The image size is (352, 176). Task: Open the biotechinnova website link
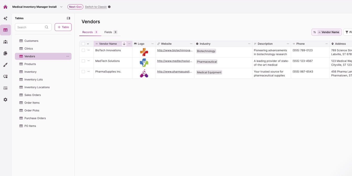[x=175, y=50]
